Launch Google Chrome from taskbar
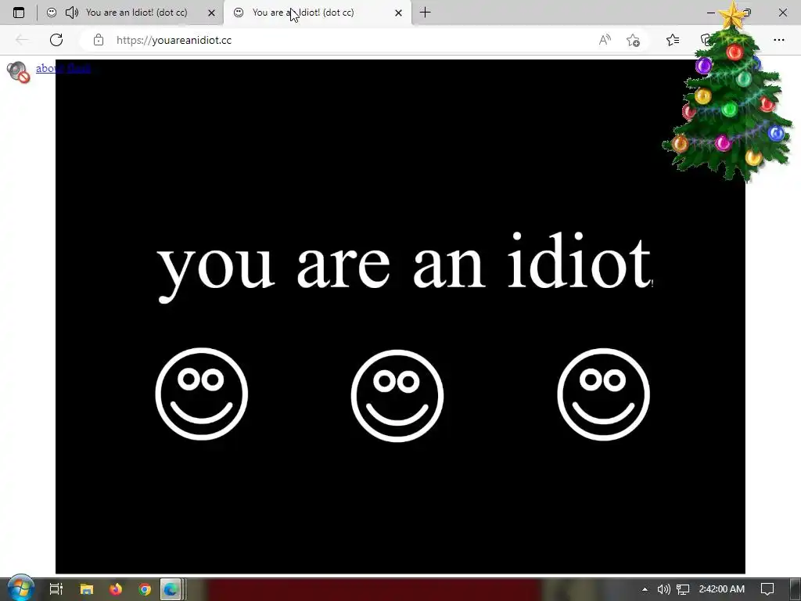 [145, 589]
